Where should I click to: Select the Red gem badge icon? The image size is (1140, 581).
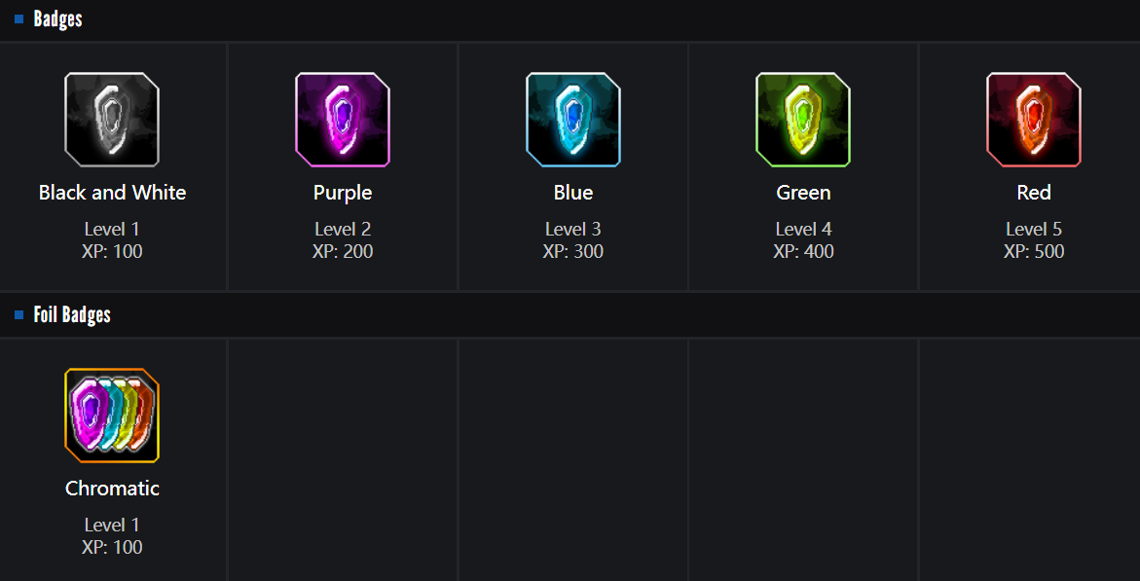tap(1034, 120)
